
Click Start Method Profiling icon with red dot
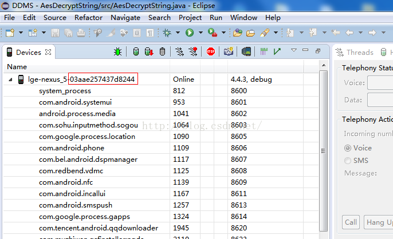pos(193,52)
